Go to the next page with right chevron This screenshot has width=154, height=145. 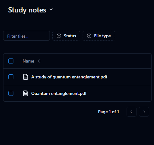pos(144,112)
